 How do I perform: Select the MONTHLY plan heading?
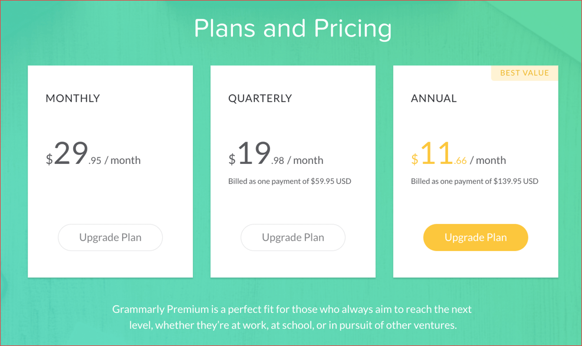coord(73,98)
